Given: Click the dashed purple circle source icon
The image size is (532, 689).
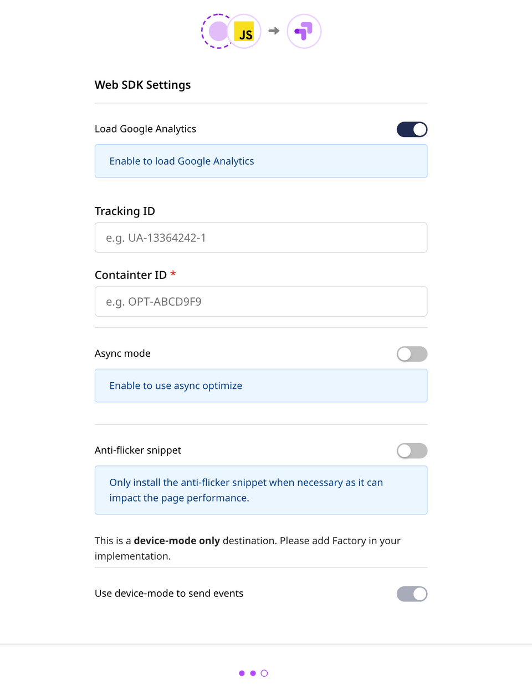Looking at the screenshot, I should coord(217,32).
